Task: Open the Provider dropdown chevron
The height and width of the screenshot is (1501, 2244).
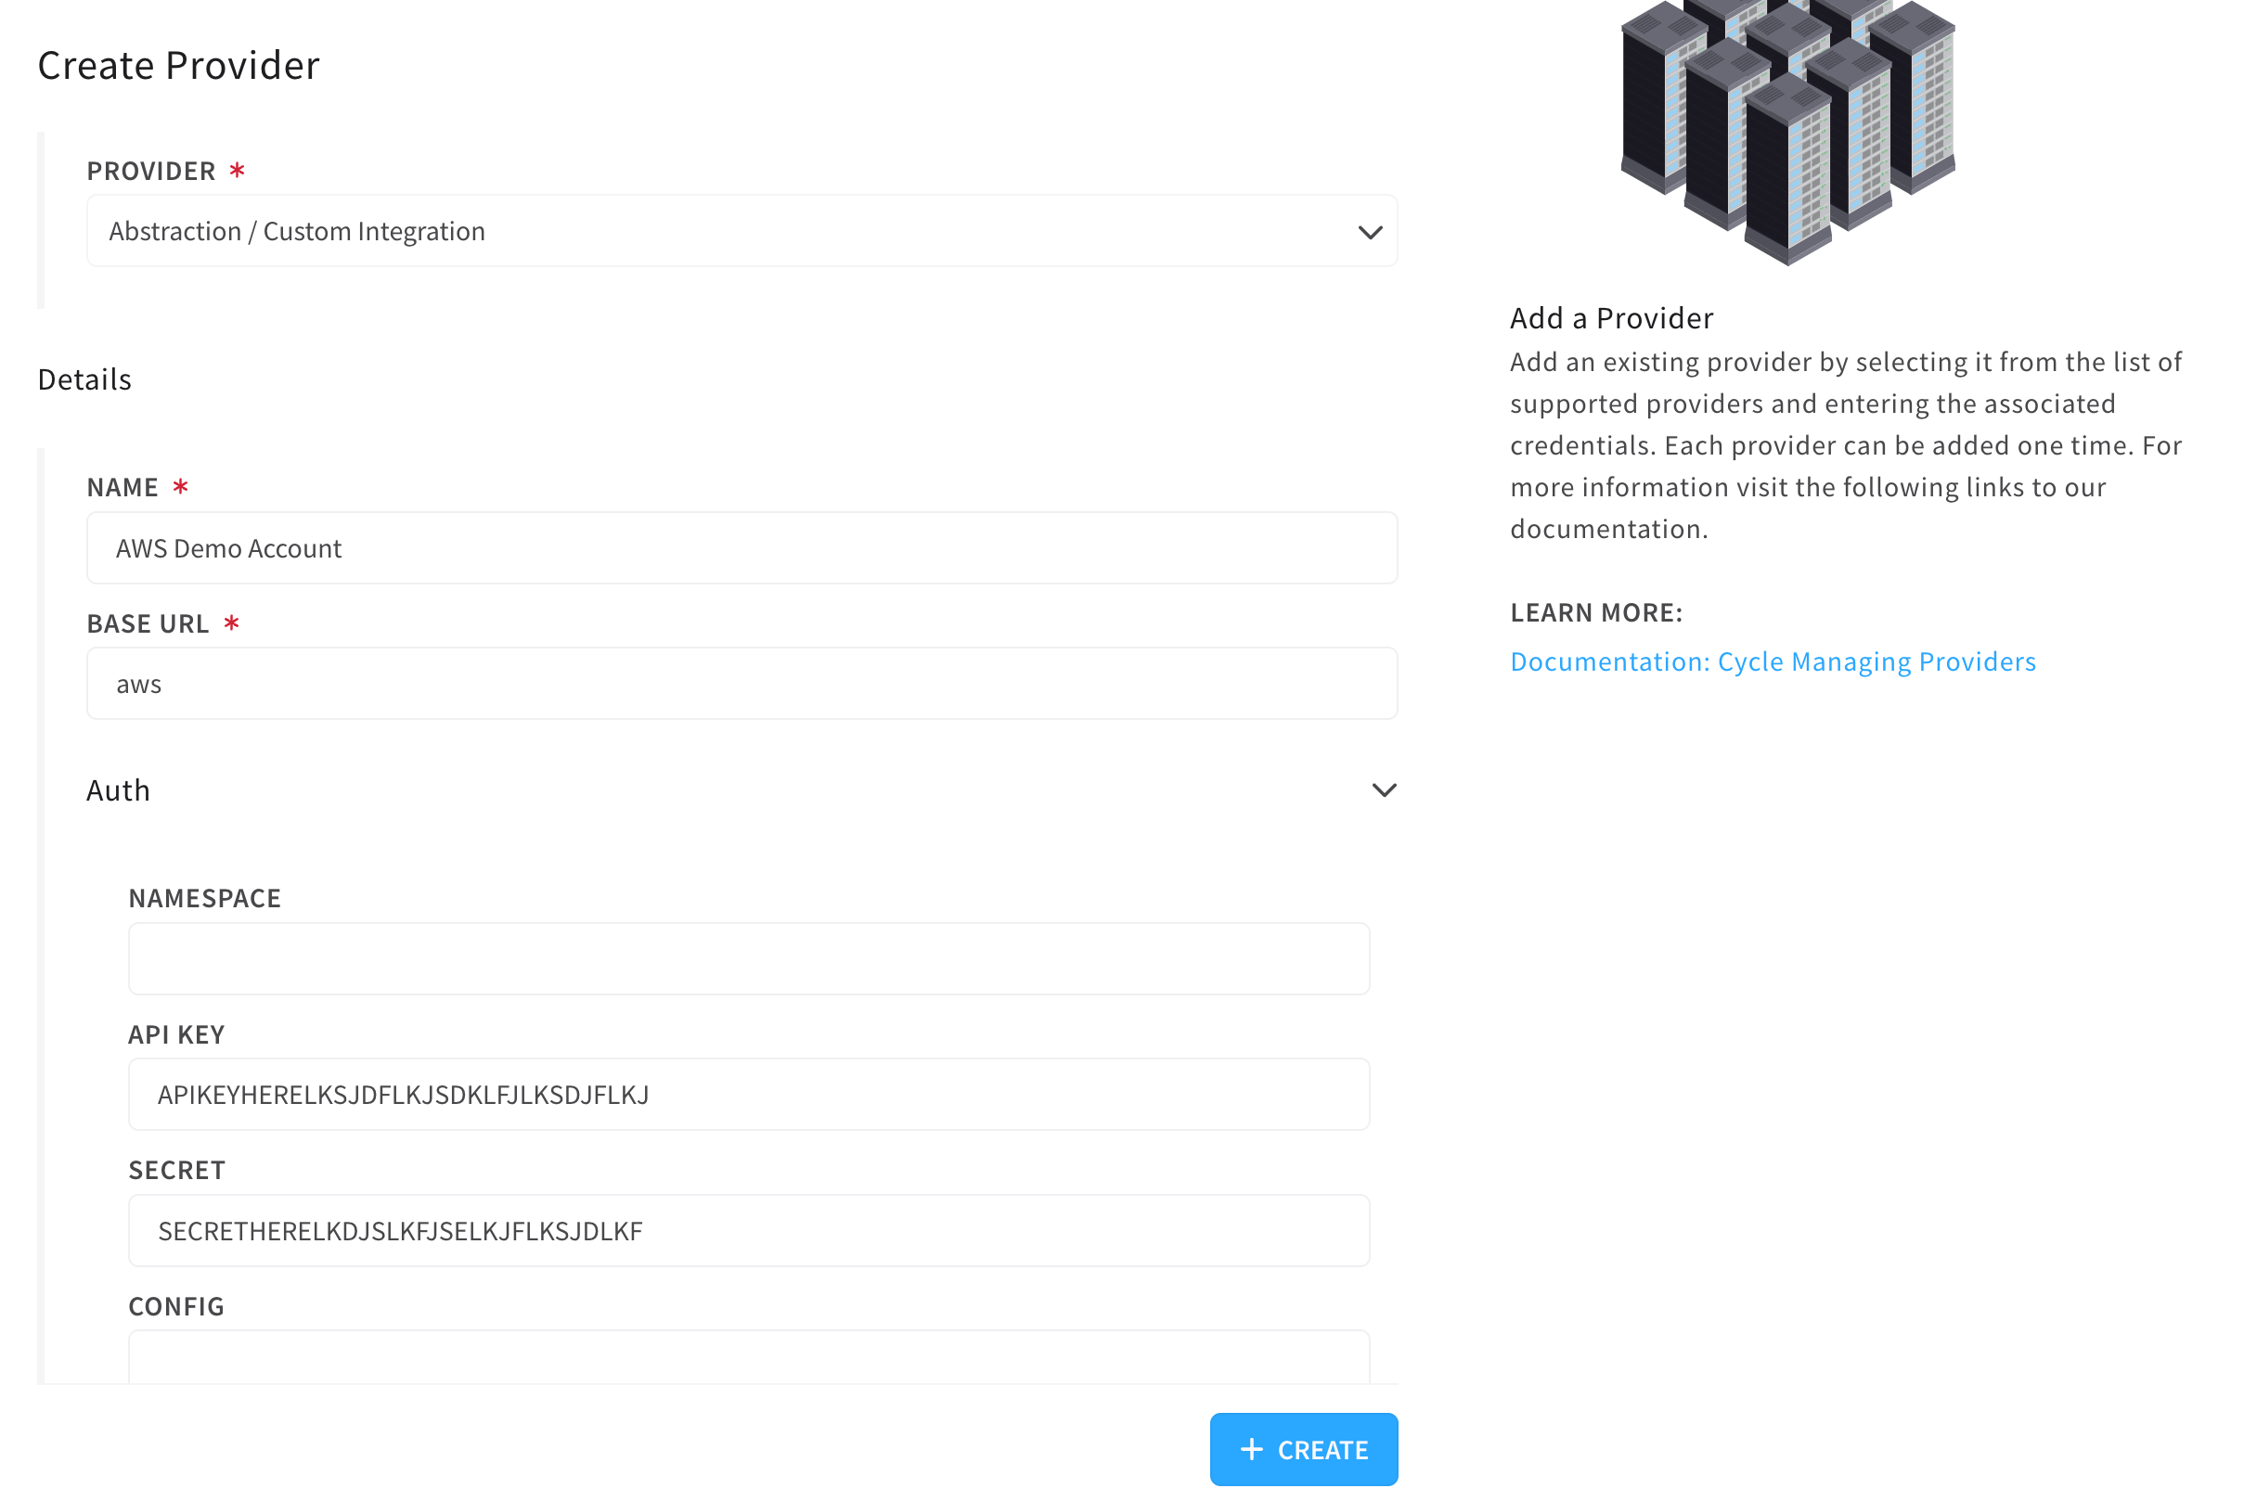Action: coord(1370,232)
